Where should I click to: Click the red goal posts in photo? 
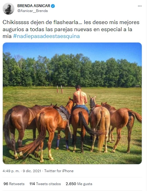pos(59,89)
